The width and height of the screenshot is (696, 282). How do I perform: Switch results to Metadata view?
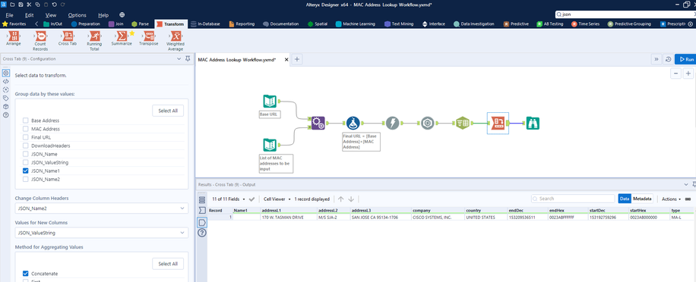click(x=642, y=199)
